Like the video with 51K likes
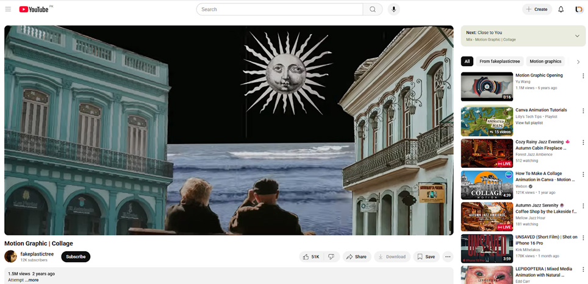 (x=311, y=257)
